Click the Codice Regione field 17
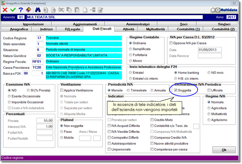Screen dimensions: 242x164 pos(40,38)
